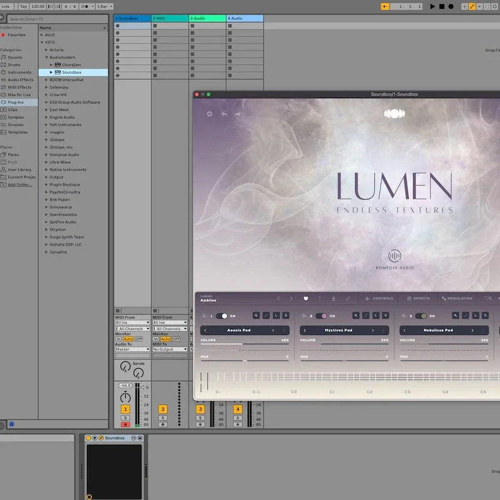This screenshot has height=500, width=500.
Task: Switch to the EFFECTS tab in Lumen
Action: 417,299
